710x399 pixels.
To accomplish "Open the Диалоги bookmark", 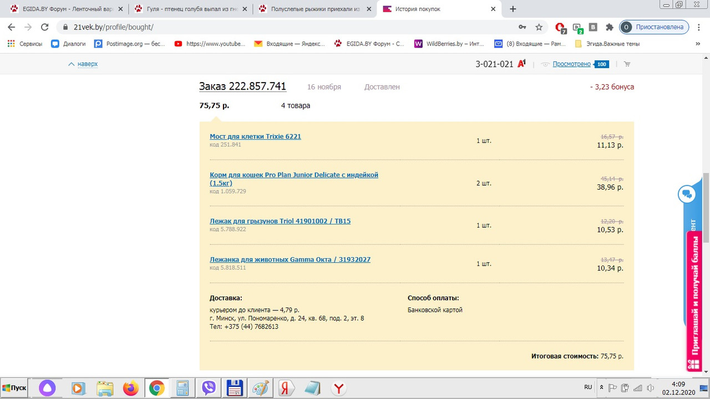I will pos(68,44).
